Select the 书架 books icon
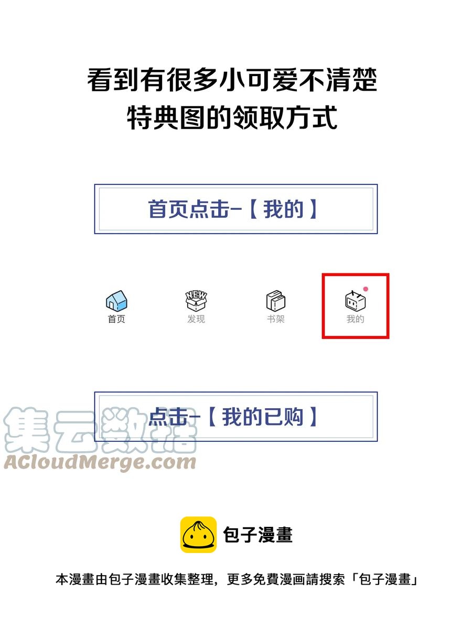 pyautogui.click(x=275, y=301)
